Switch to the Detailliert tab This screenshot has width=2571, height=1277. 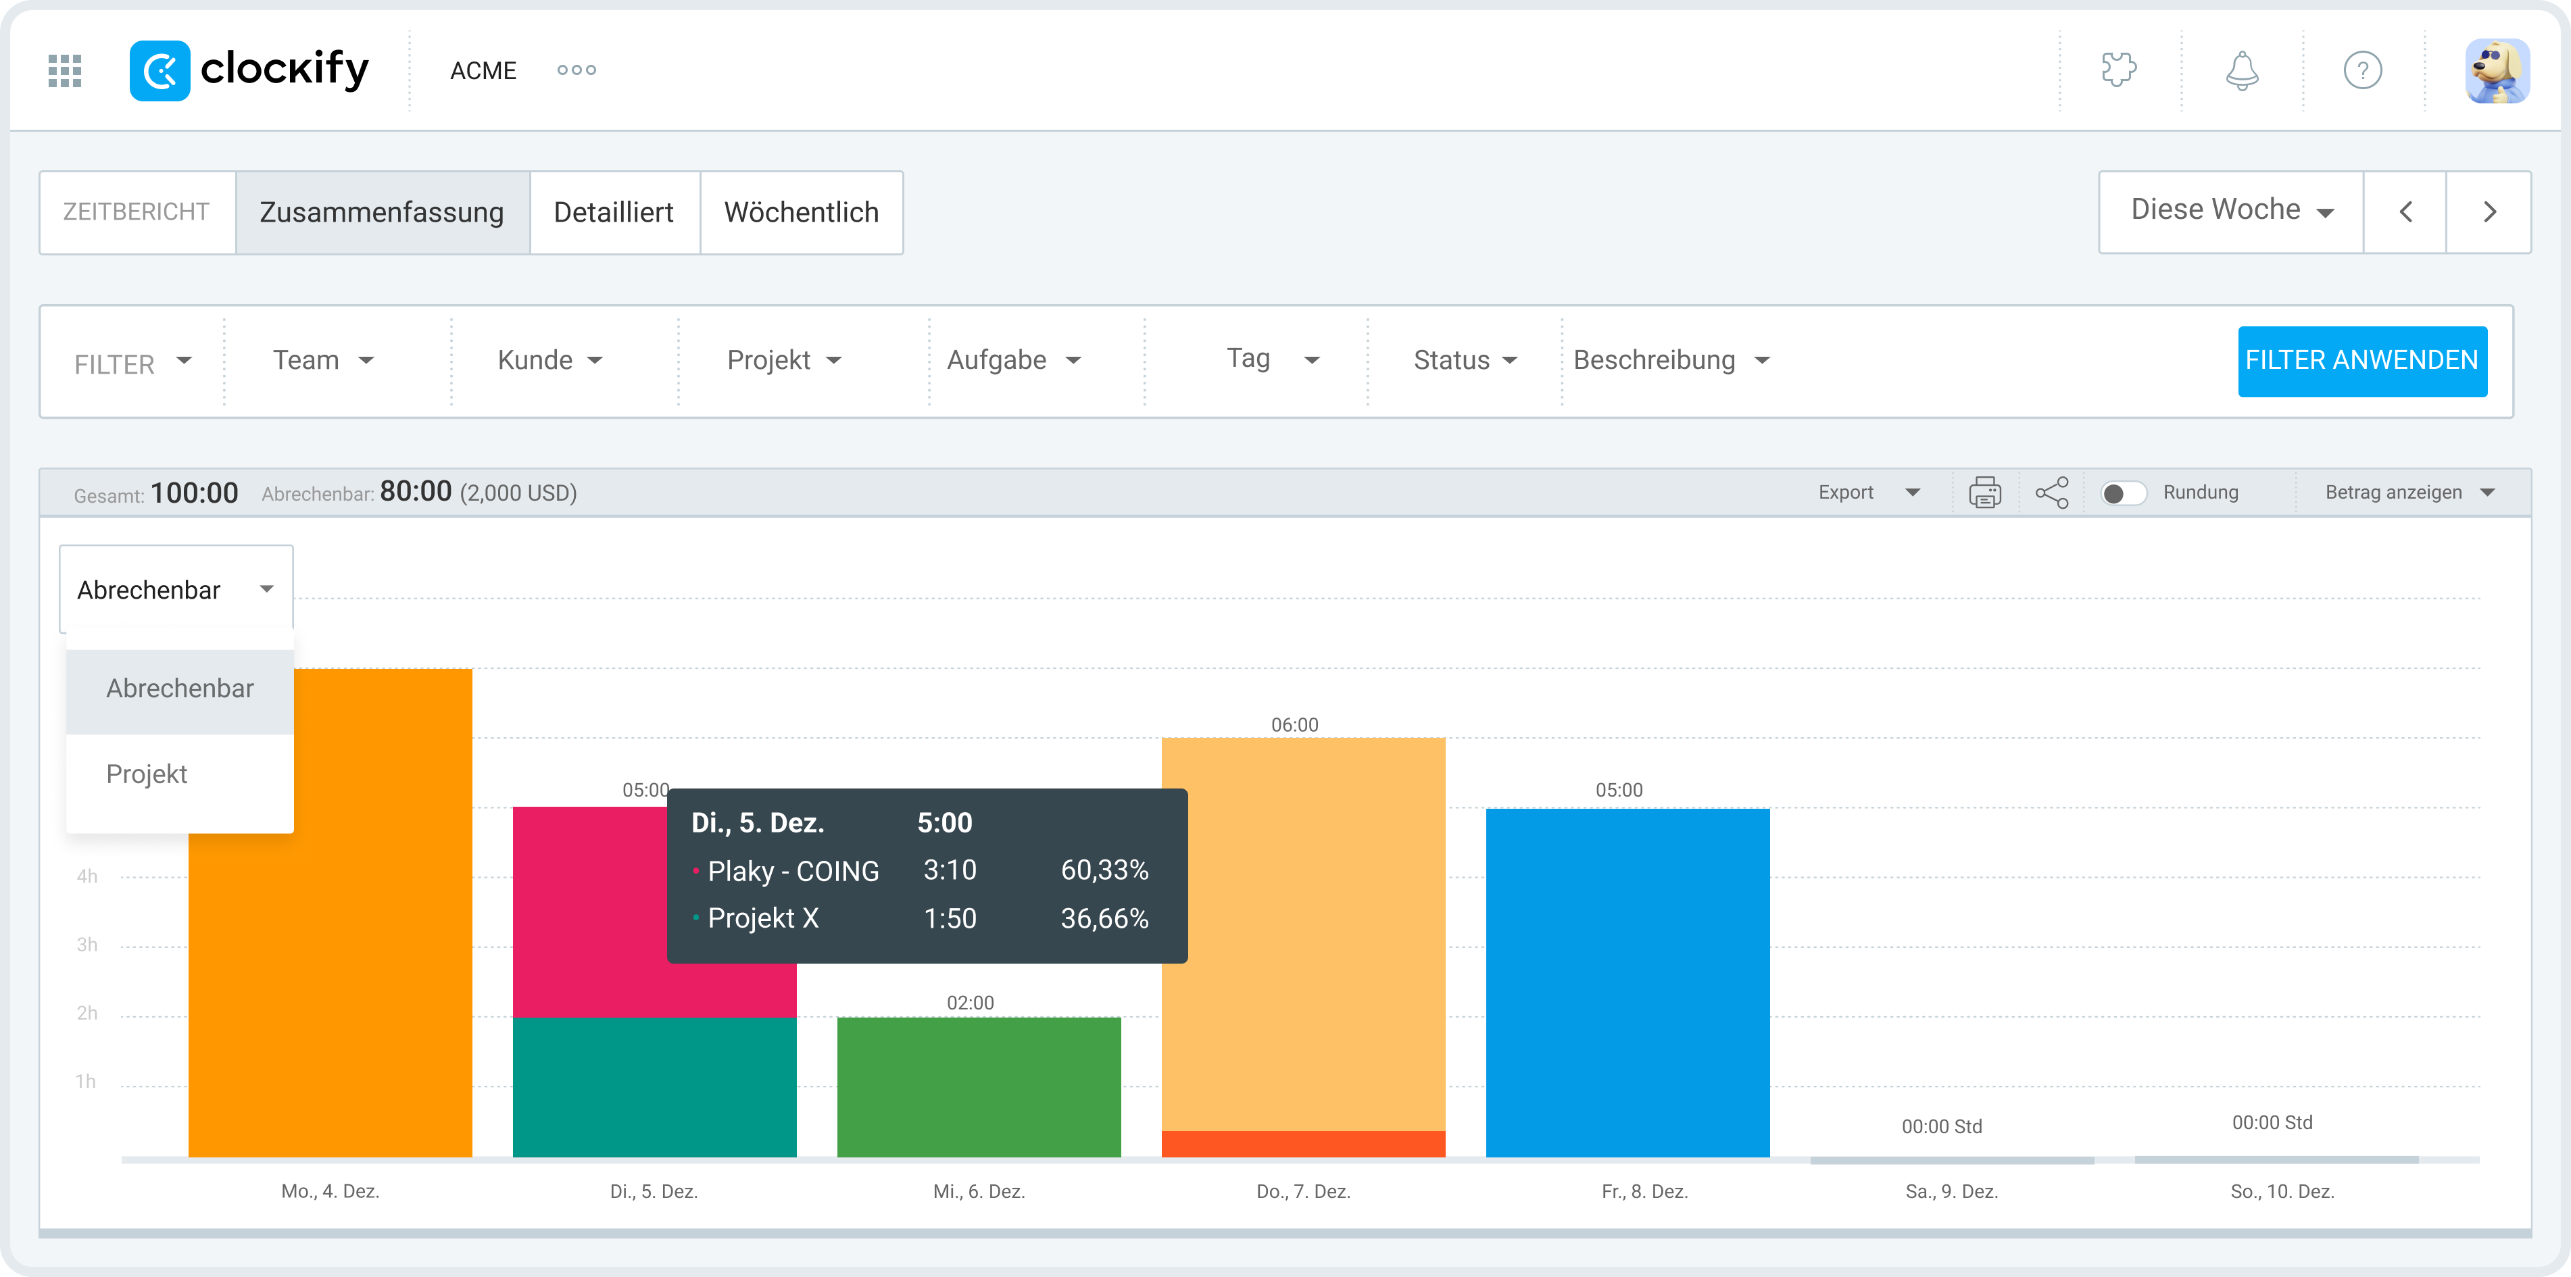614,211
